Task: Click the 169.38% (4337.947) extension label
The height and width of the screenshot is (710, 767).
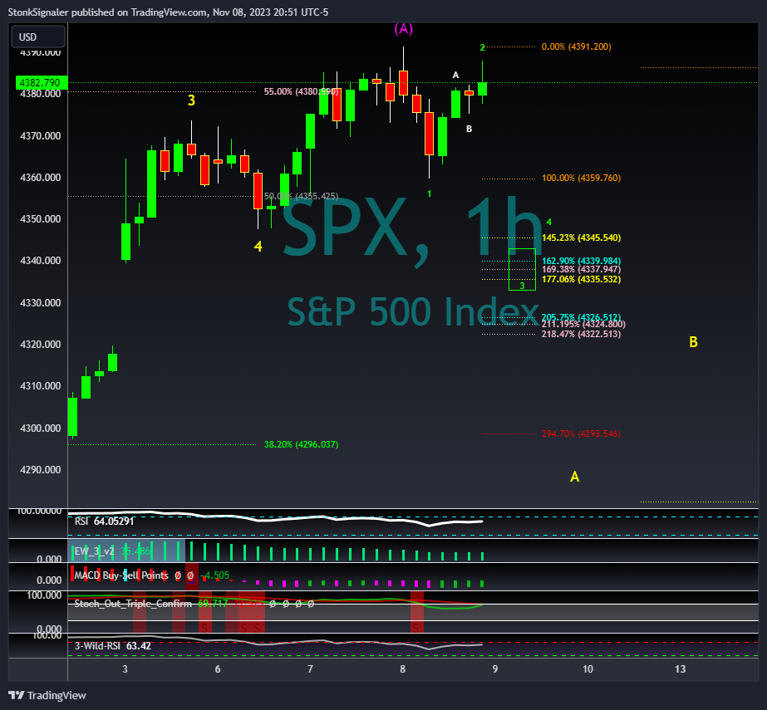Action: [x=581, y=269]
